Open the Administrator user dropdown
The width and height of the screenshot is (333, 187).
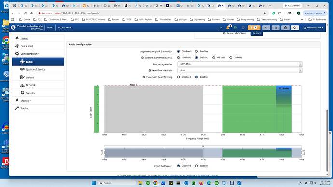pos(314,27)
